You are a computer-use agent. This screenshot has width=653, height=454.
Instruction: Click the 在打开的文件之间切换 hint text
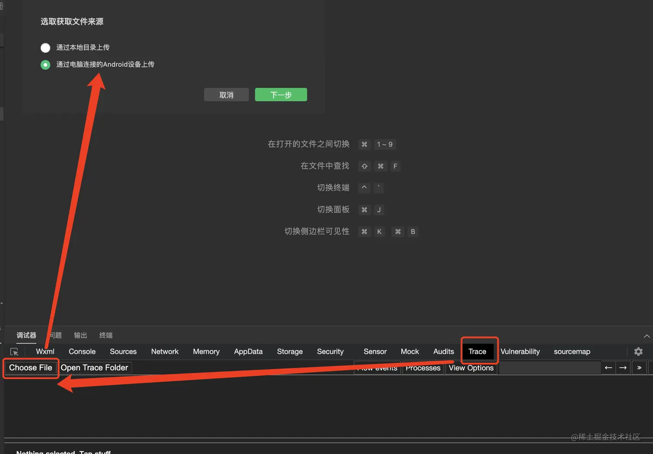[308, 144]
